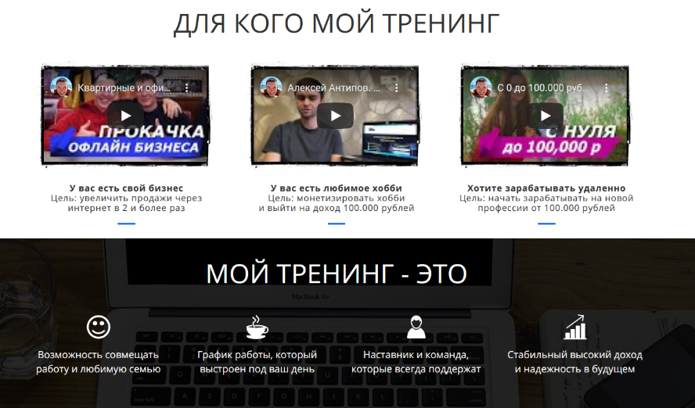Click the text about зарабатывать на новой профессии

tap(546, 203)
